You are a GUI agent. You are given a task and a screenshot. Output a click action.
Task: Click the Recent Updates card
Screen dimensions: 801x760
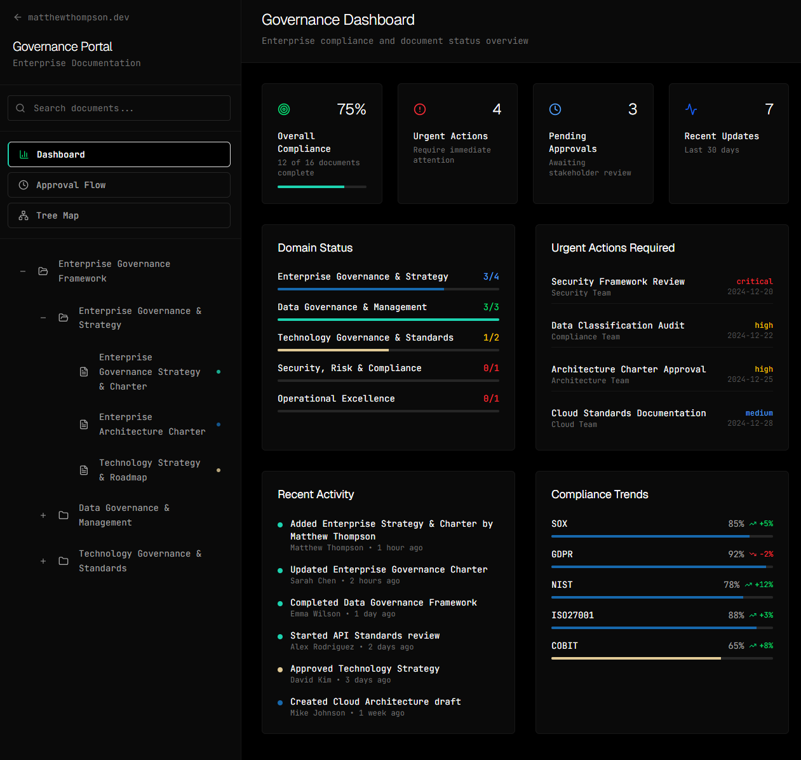tap(729, 144)
